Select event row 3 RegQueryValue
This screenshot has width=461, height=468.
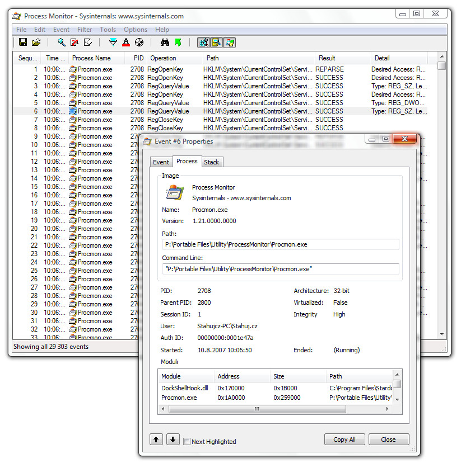click(x=221, y=86)
